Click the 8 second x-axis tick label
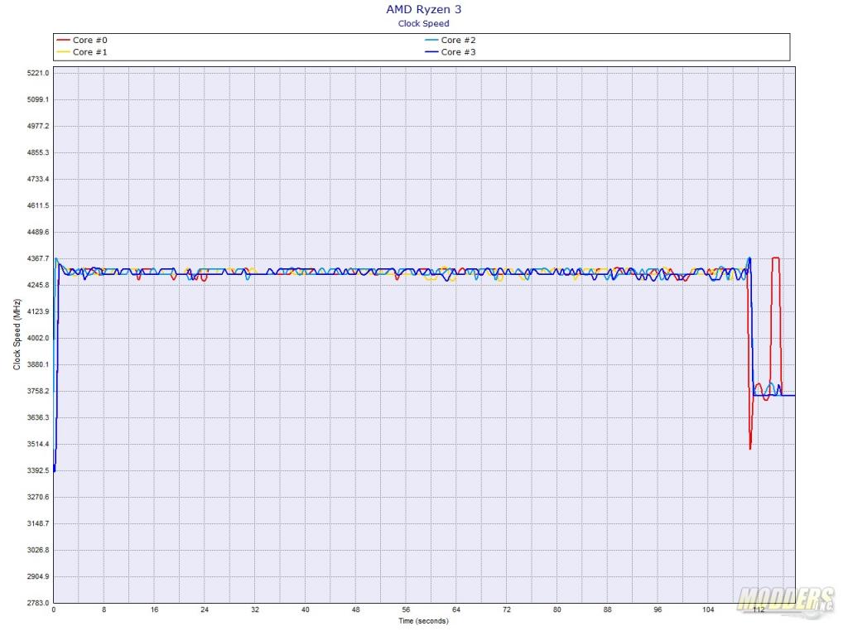 104,609
